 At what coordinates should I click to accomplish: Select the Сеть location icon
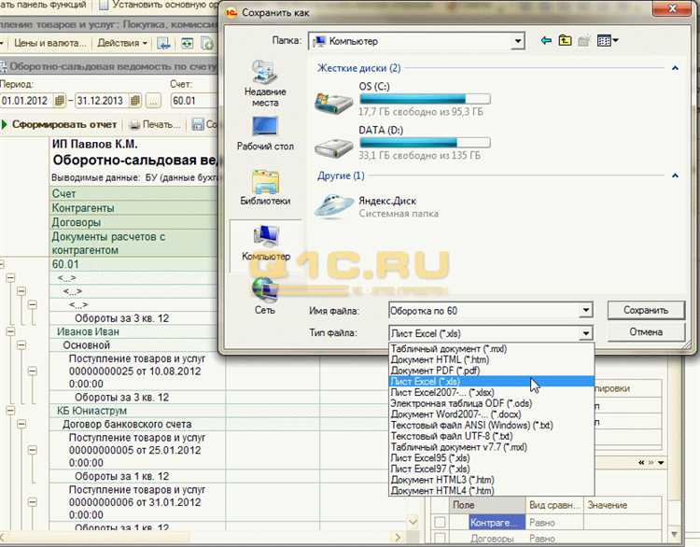[265, 297]
